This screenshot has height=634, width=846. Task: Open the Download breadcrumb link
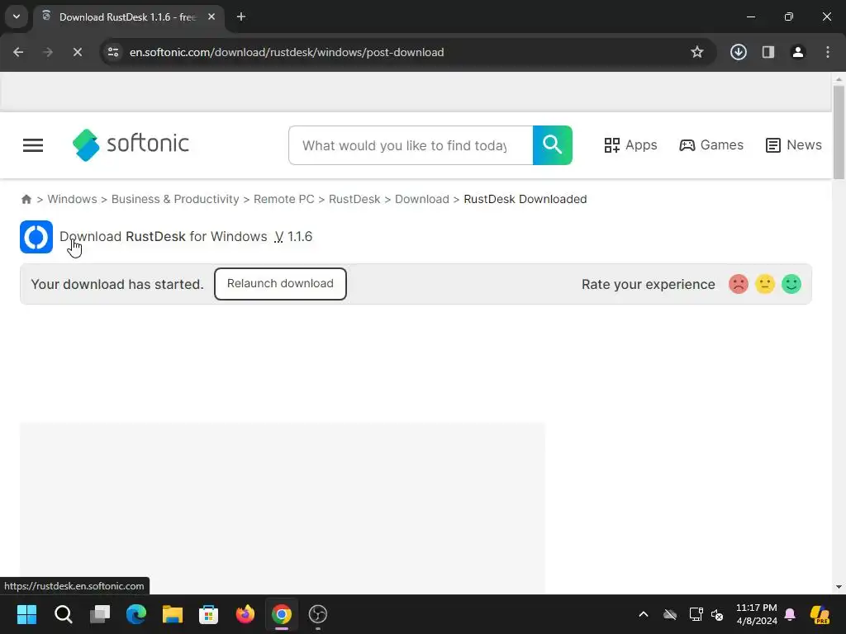[x=422, y=199]
